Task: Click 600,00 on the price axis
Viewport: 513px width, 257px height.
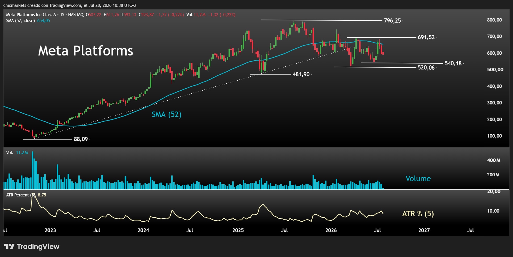Action: [x=495, y=53]
